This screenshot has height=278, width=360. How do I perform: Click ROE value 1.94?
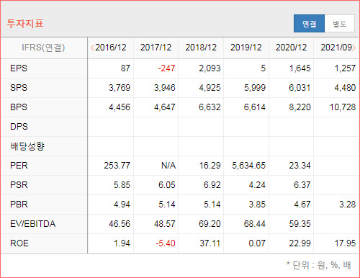(x=122, y=243)
